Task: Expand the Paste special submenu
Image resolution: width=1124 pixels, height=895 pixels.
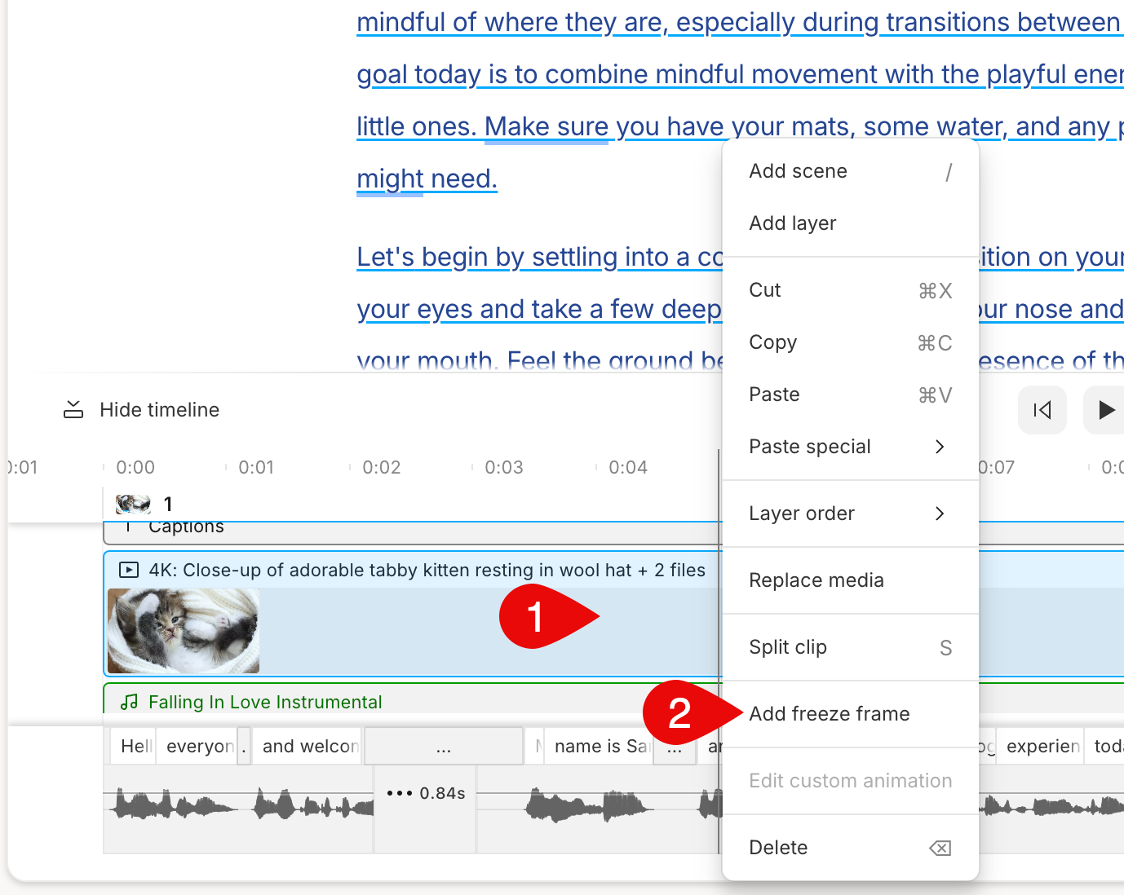Action: point(939,447)
